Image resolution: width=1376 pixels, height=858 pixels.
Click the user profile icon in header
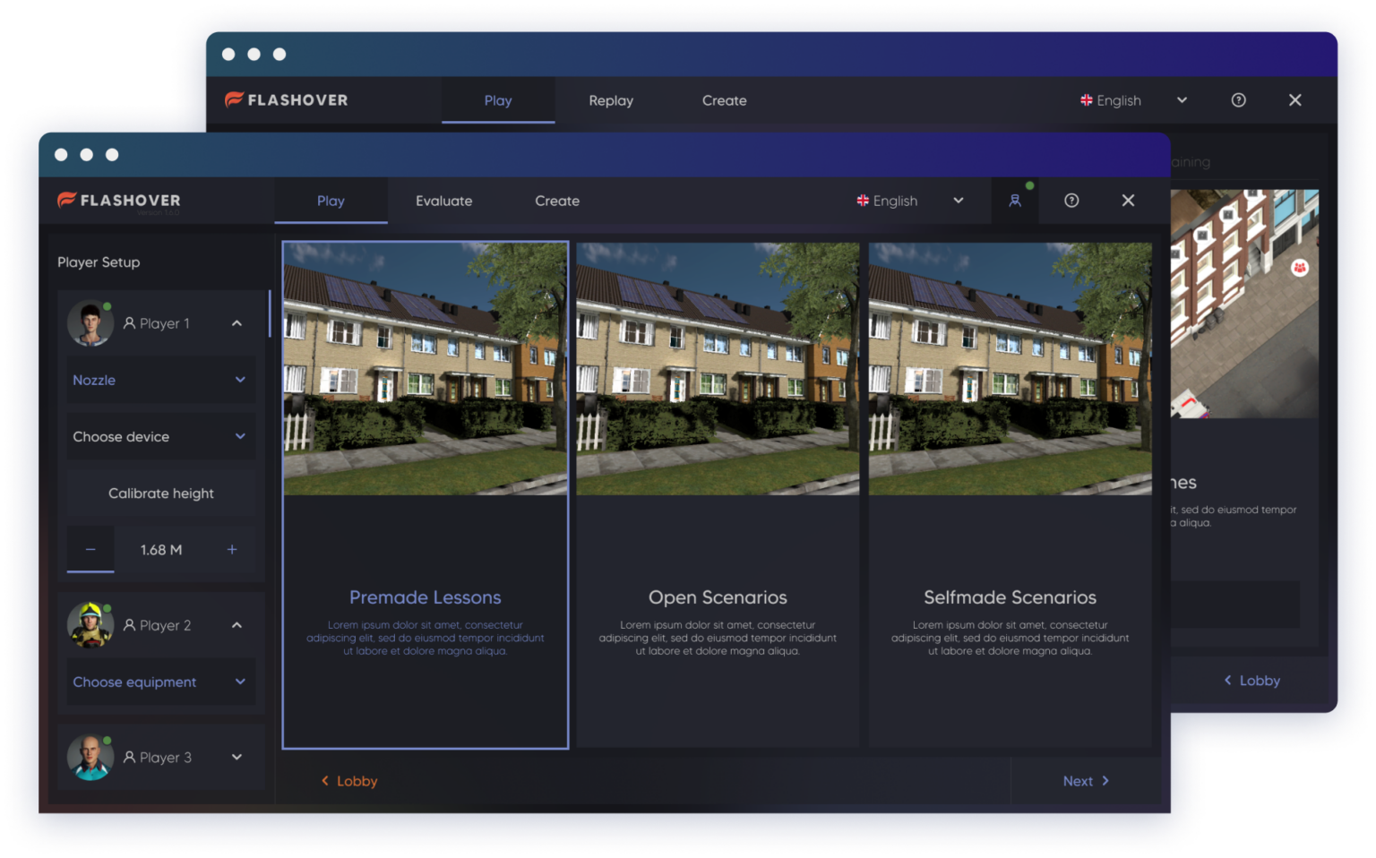1015,201
